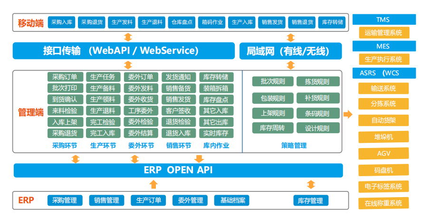Click the TMS header box

coord(383,20)
